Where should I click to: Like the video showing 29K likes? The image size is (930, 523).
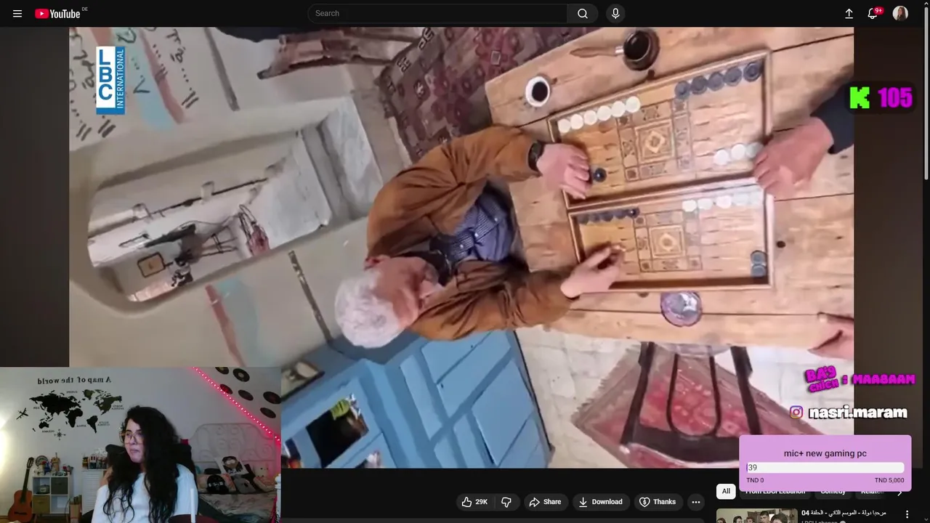[x=475, y=502]
